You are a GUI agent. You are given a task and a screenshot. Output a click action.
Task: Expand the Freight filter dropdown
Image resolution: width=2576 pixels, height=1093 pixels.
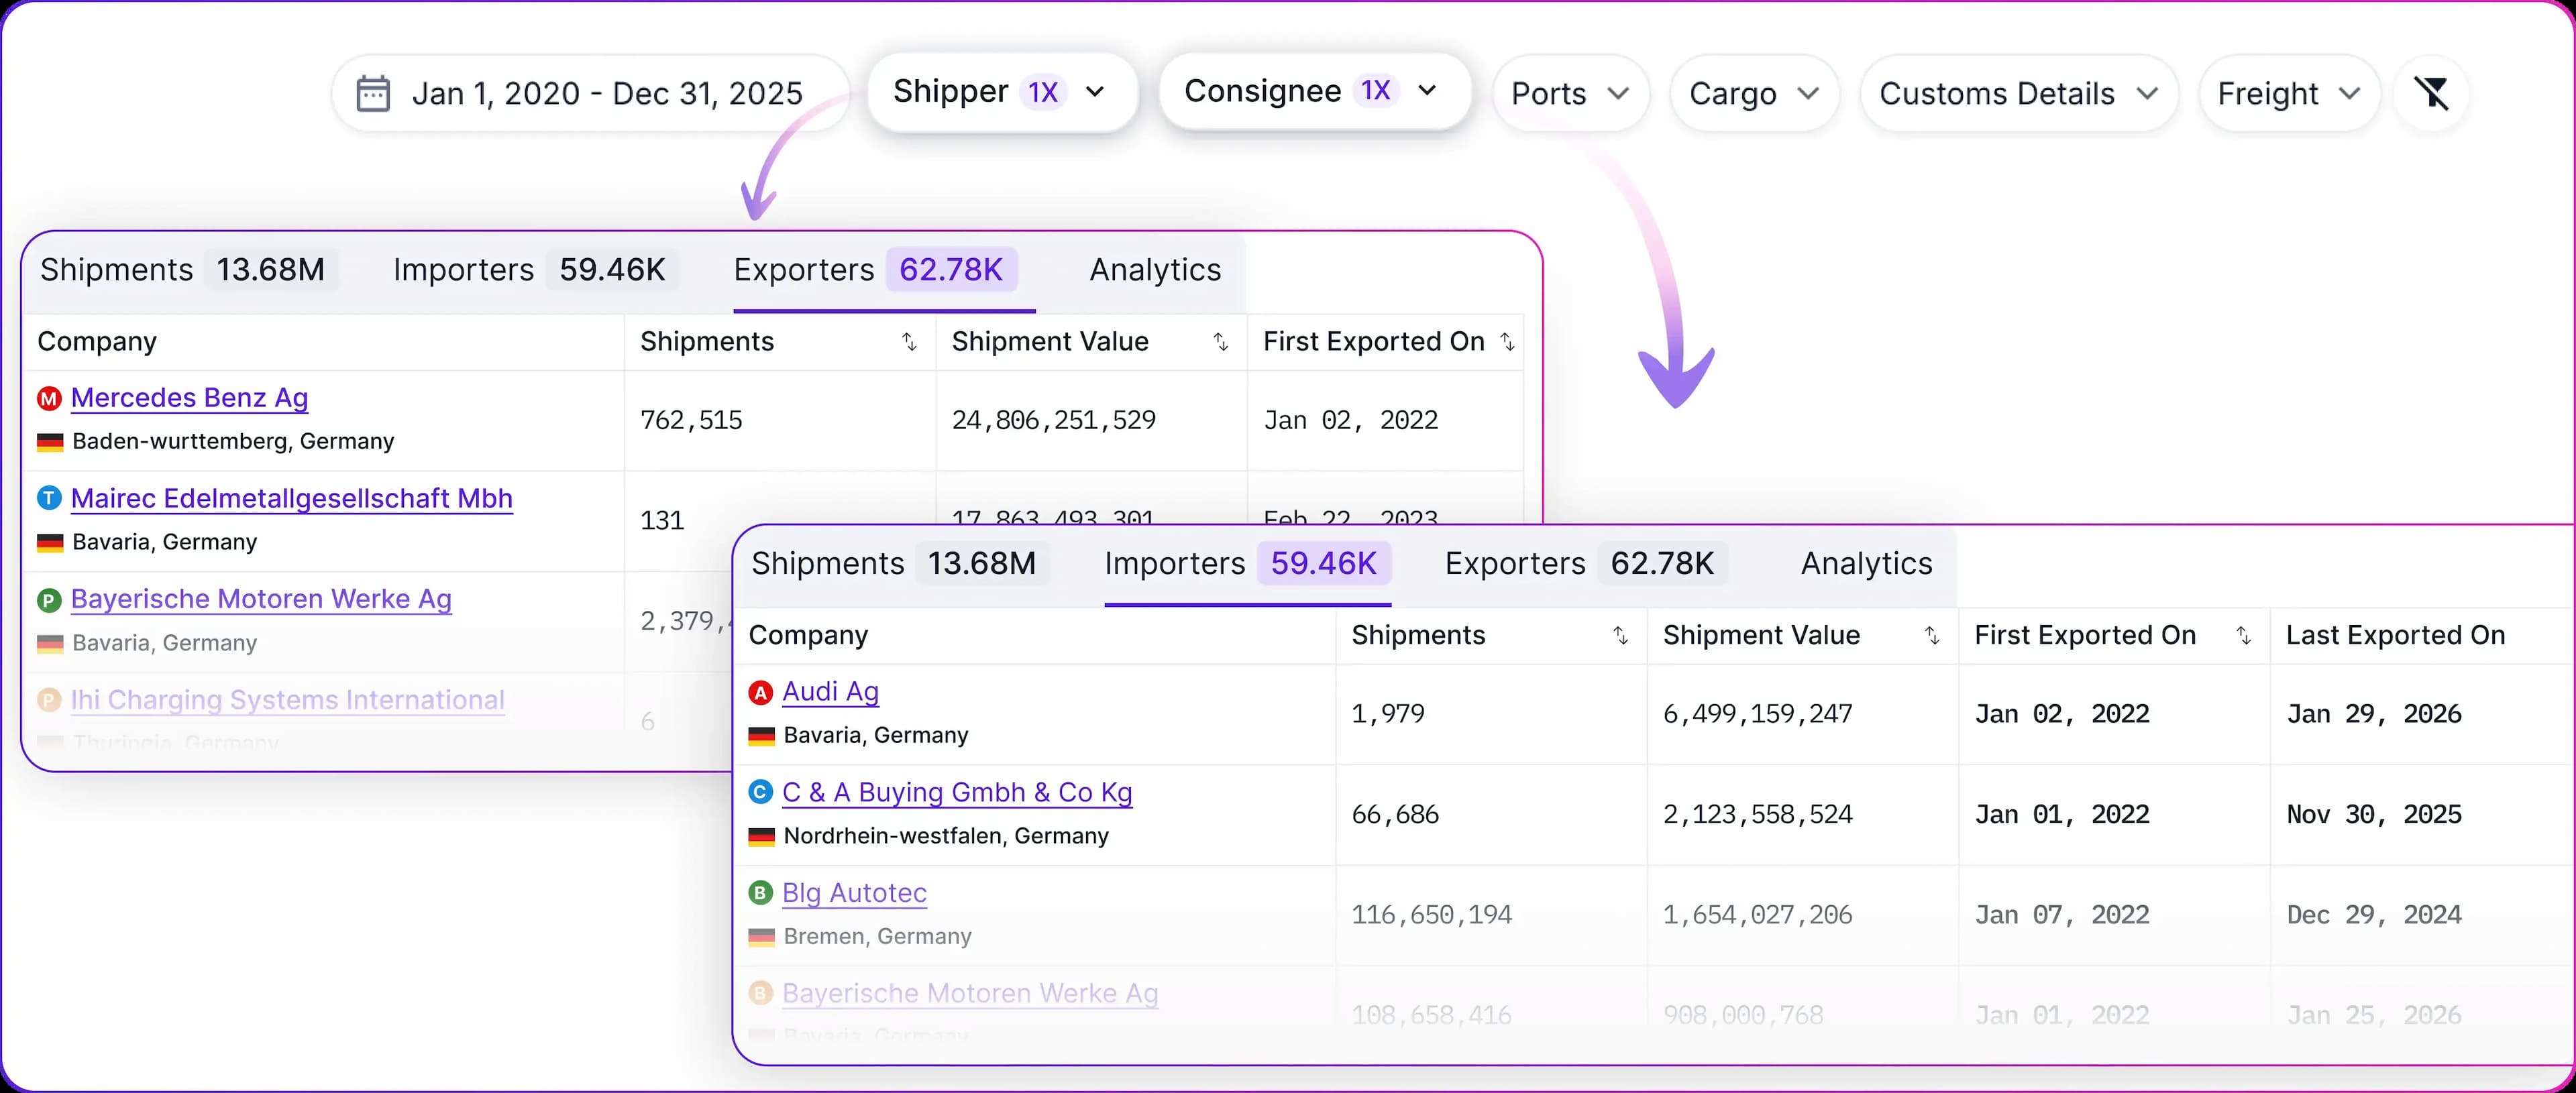tap(2288, 94)
